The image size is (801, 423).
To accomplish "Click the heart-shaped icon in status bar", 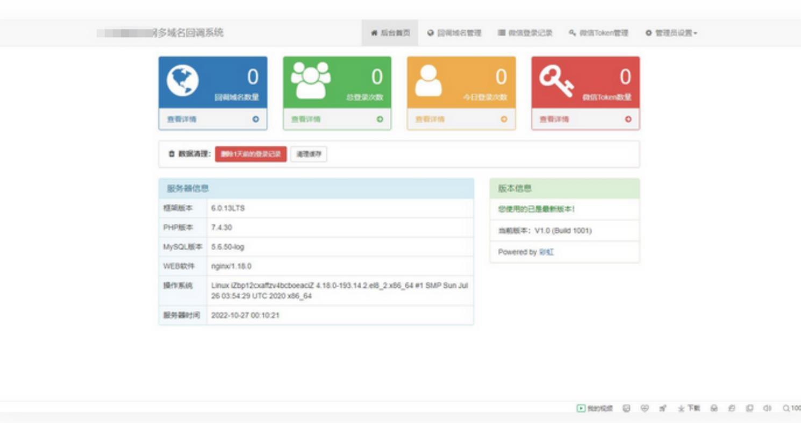I will click(645, 409).
